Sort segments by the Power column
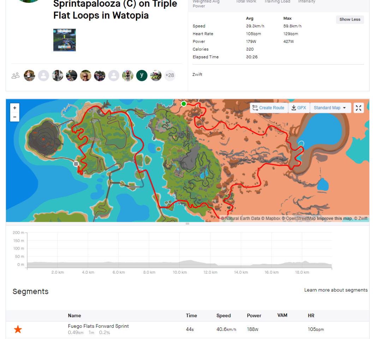The width and height of the screenshot is (377, 339). [x=254, y=315]
